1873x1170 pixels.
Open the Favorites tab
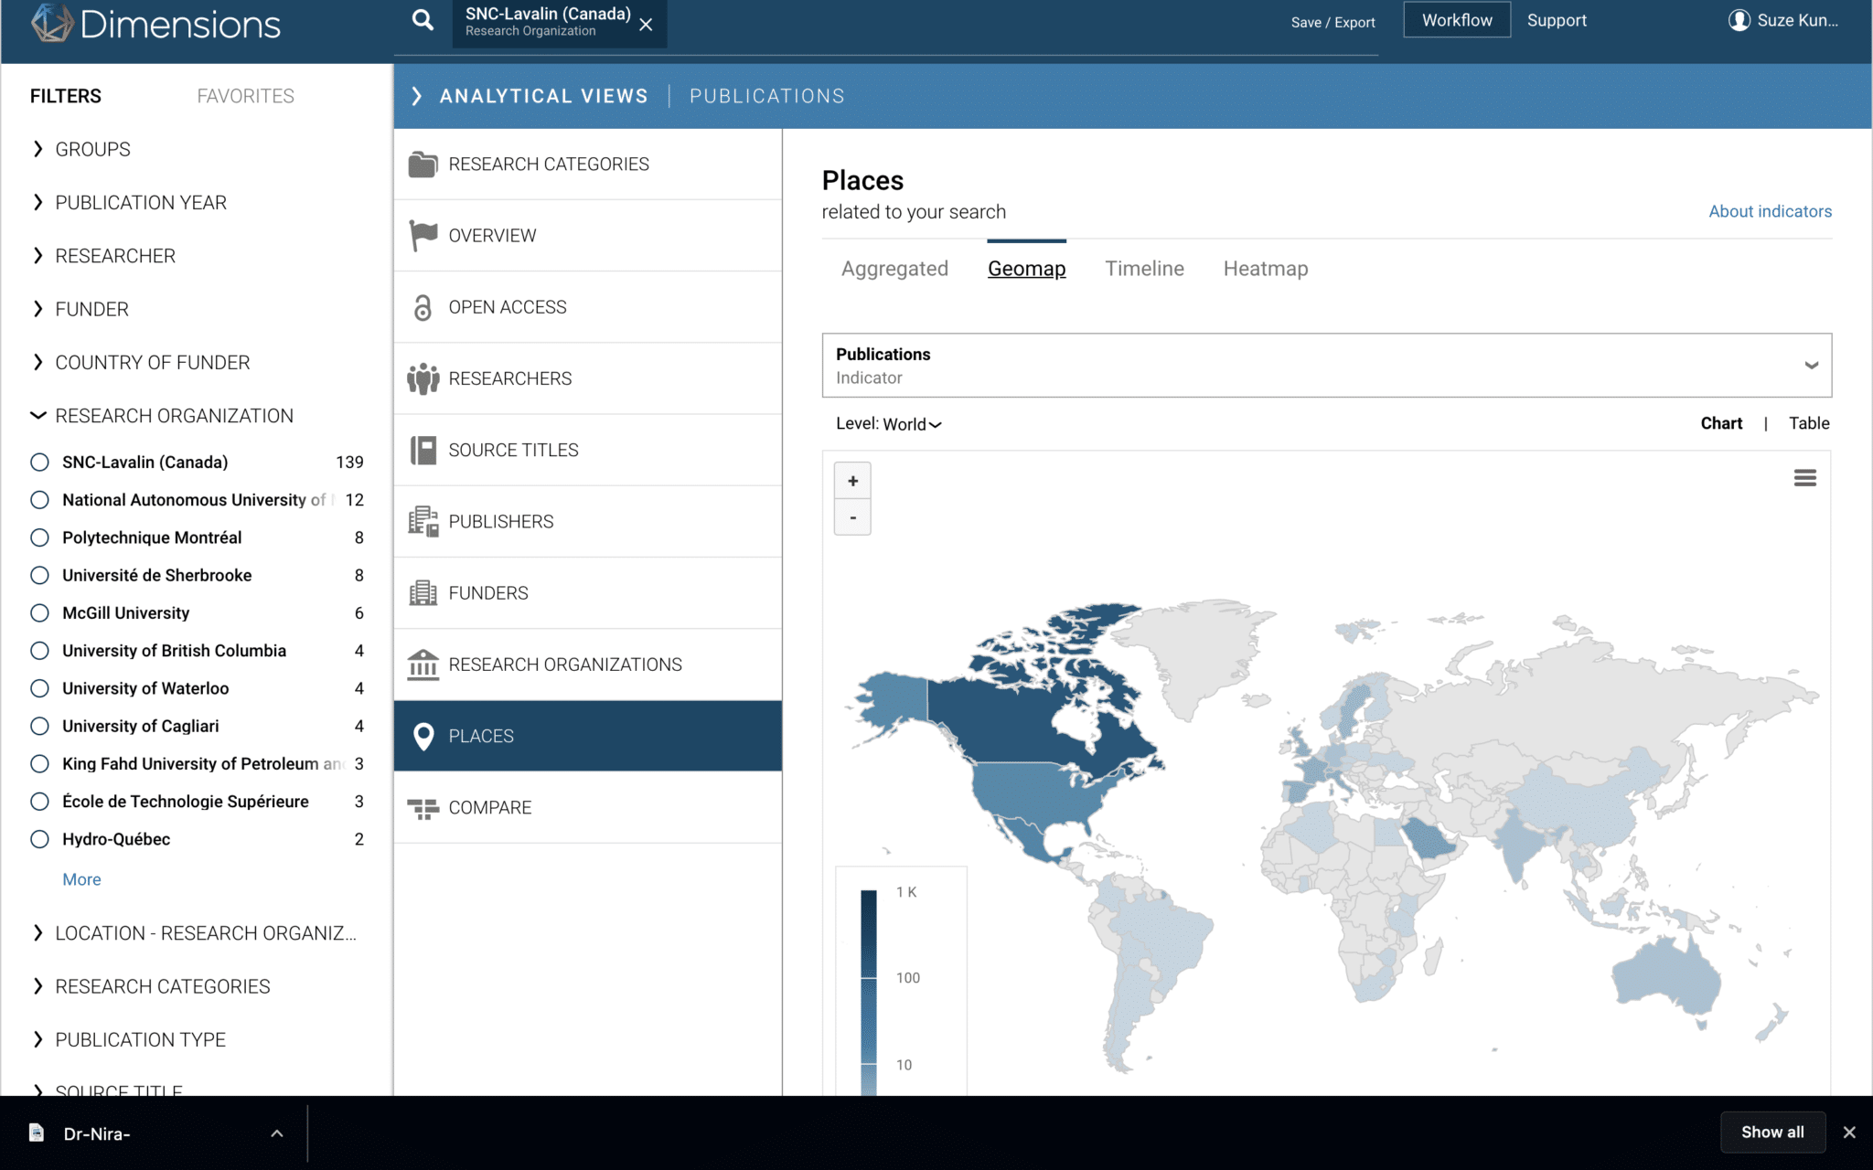click(x=245, y=96)
